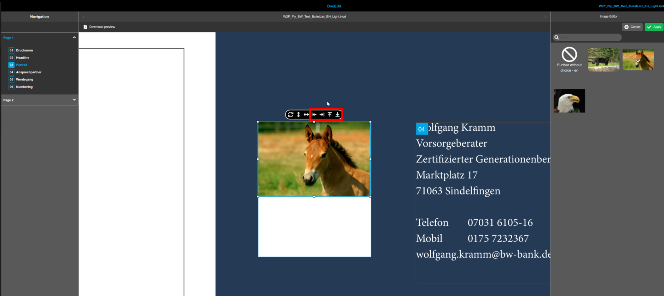Fit image vertically with the up-down arrow icon

click(x=298, y=115)
